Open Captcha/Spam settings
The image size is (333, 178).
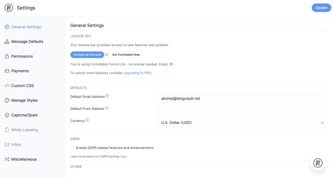[x=24, y=115]
